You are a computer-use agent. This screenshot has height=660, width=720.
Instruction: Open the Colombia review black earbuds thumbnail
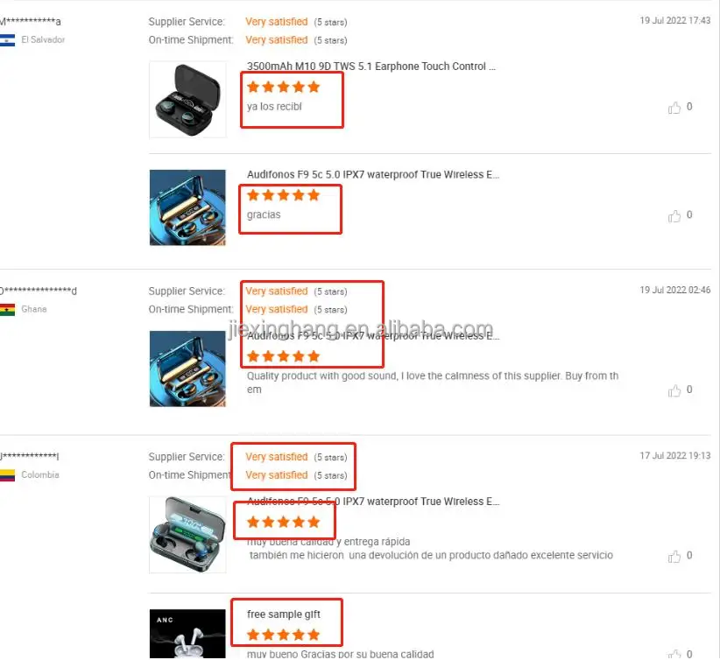click(x=187, y=534)
